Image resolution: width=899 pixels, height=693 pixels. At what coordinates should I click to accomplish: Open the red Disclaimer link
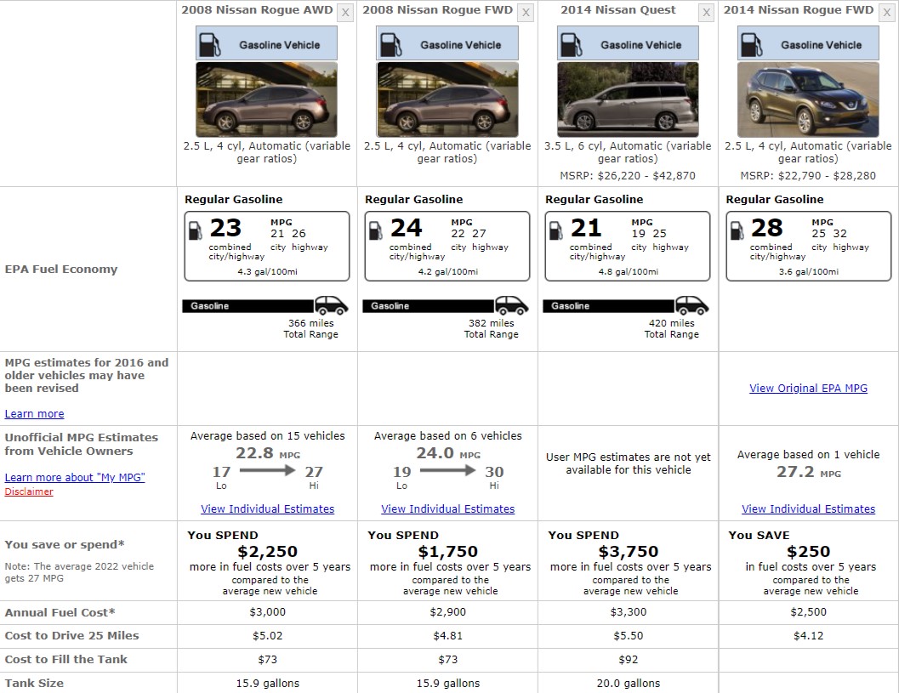tap(29, 491)
